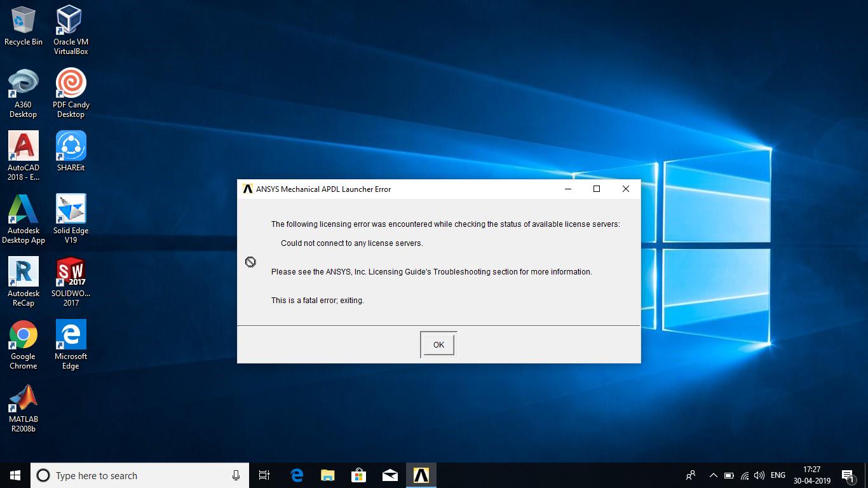Viewport: 868px width, 488px height.
Task: Open the clock and calendar flyout
Action: click(812, 475)
